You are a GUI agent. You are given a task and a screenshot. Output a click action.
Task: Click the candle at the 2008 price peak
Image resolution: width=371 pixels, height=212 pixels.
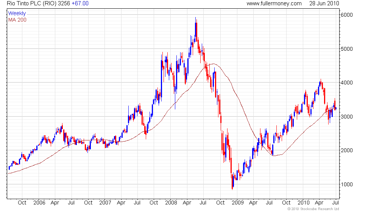tap(196, 30)
